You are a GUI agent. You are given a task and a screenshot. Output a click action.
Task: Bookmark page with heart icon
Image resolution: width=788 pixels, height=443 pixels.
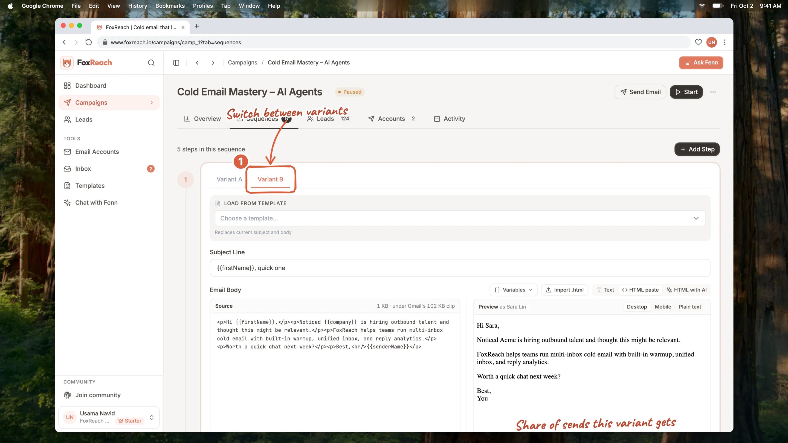click(x=698, y=42)
